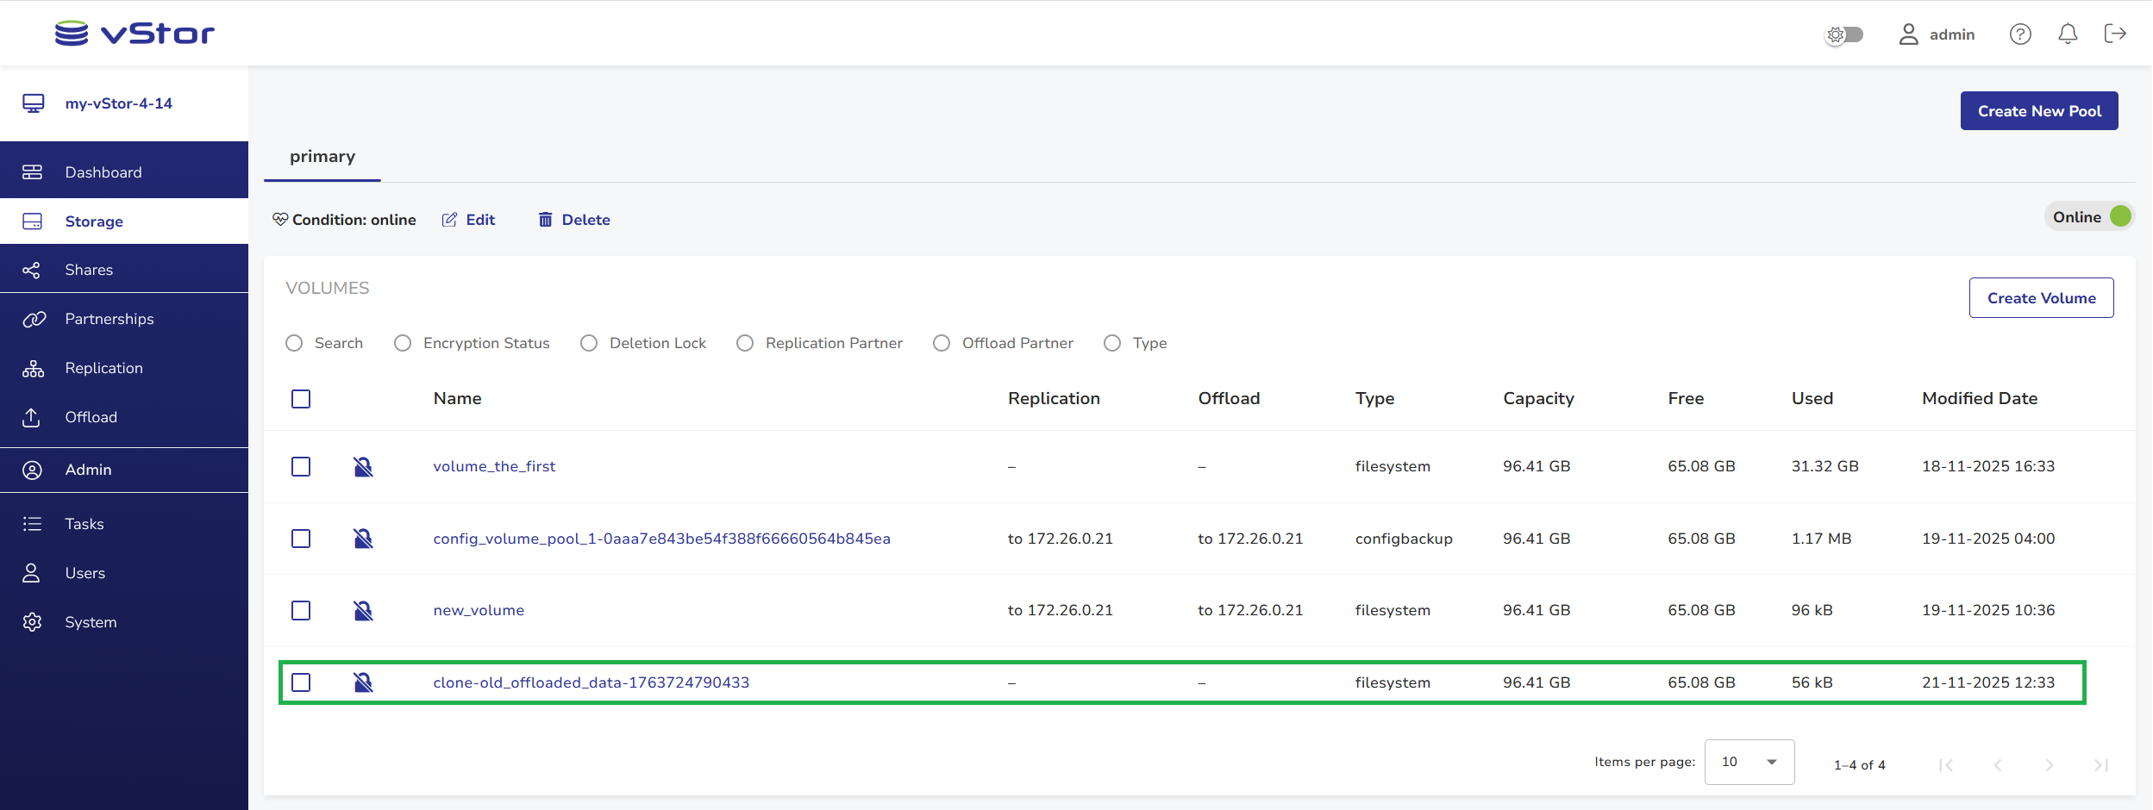
Task: Choose the Type filter radio button
Action: click(1112, 343)
